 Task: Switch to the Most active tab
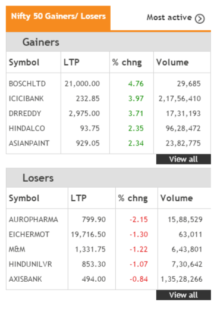pyautogui.click(x=175, y=18)
